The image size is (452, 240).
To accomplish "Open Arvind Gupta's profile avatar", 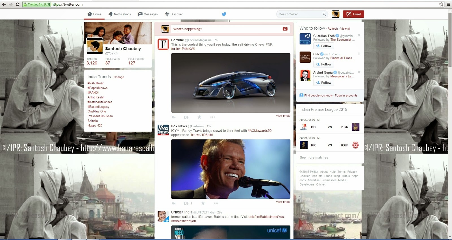I will point(305,75).
